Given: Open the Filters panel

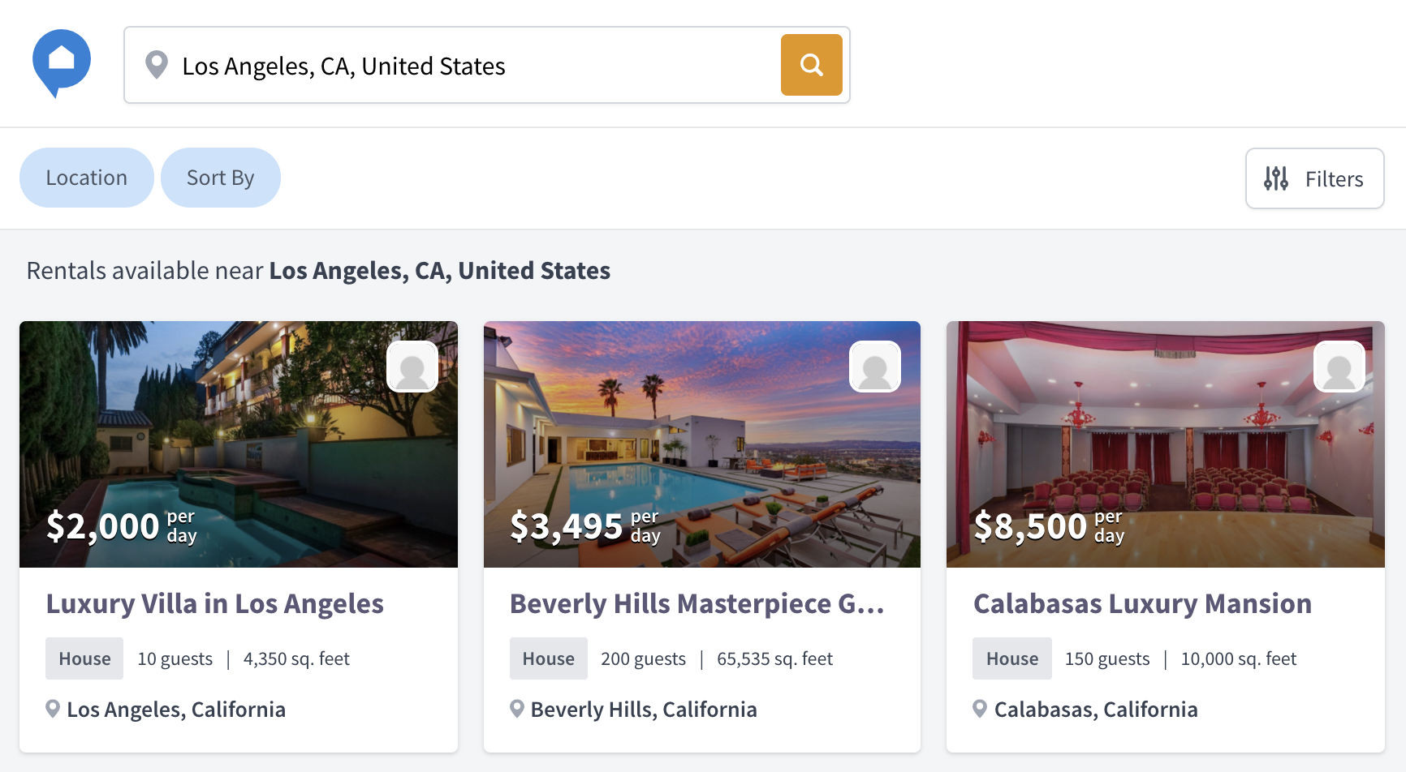Looking at the screenshot, I should coord(1314,178).
